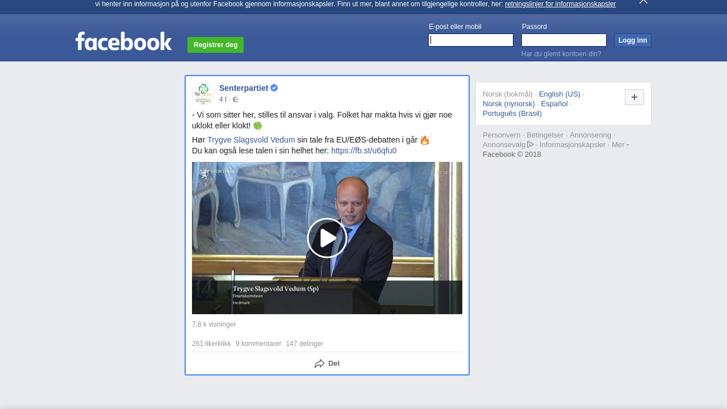727x409 pixels.
Task: Click the share arrow icon
Action: pos(319,364)
